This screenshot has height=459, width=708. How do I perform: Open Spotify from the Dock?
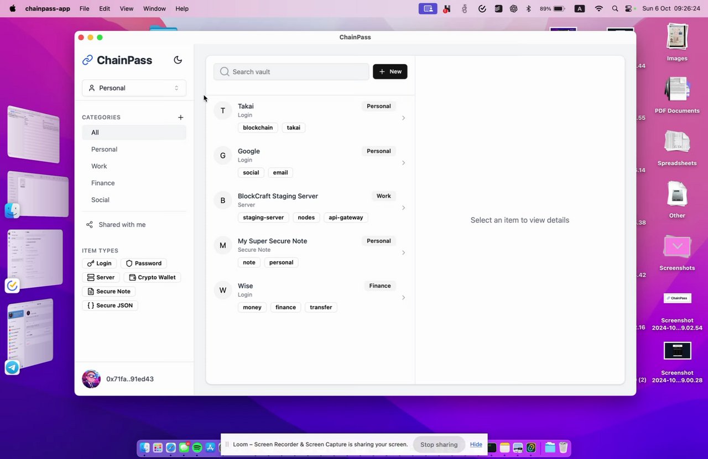pyautogui.click(x=197, y=448)
